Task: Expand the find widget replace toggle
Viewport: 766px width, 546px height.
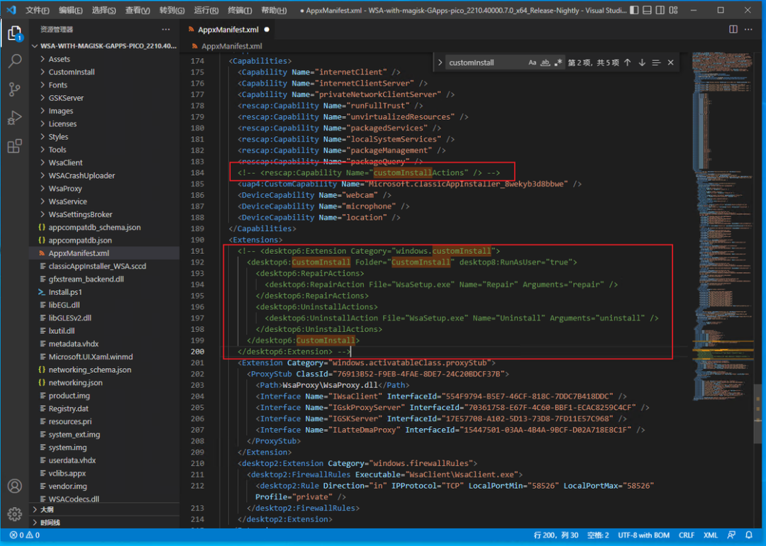Action: point(440,62)
